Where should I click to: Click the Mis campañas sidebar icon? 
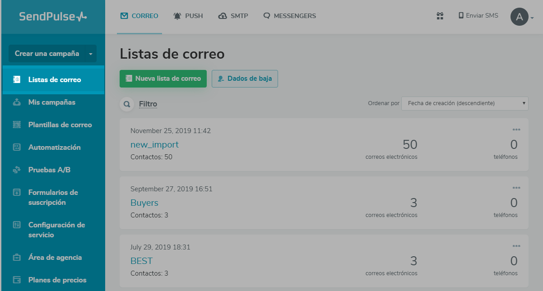[x=17, y=102]
